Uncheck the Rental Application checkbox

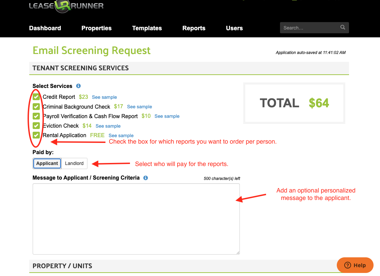coord(36,135)
